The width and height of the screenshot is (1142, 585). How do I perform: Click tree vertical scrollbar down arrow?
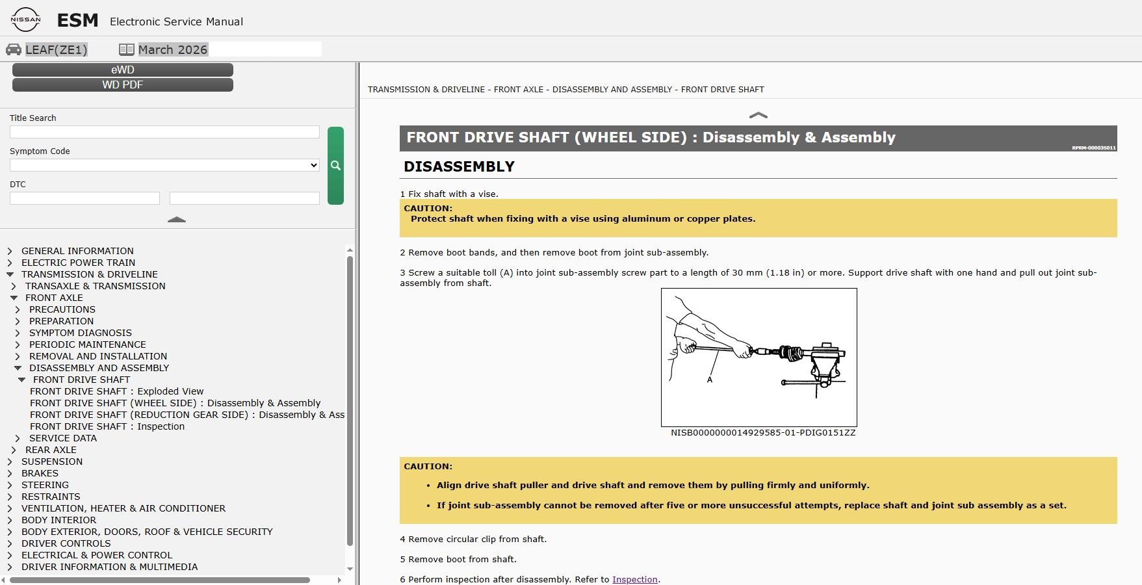click(350, 569)
